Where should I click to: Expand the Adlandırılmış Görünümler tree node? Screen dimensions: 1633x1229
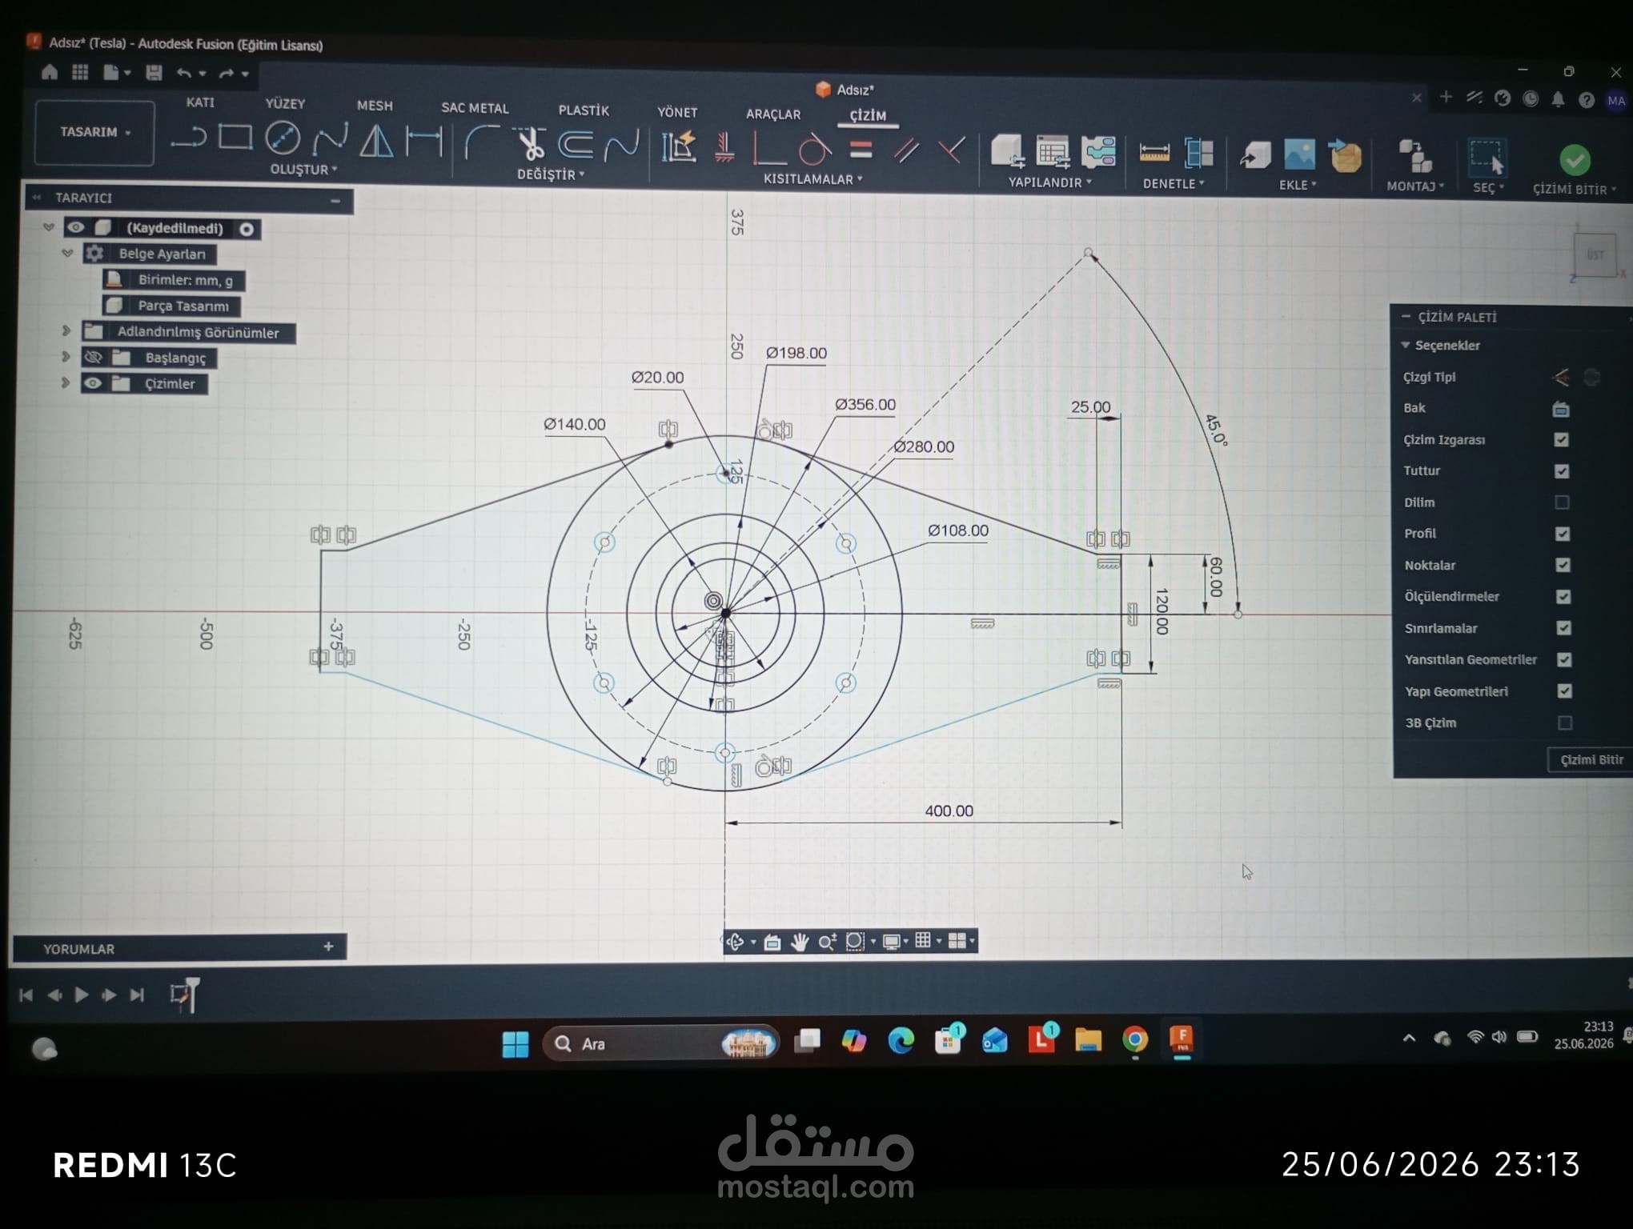[x=66, y=330]
